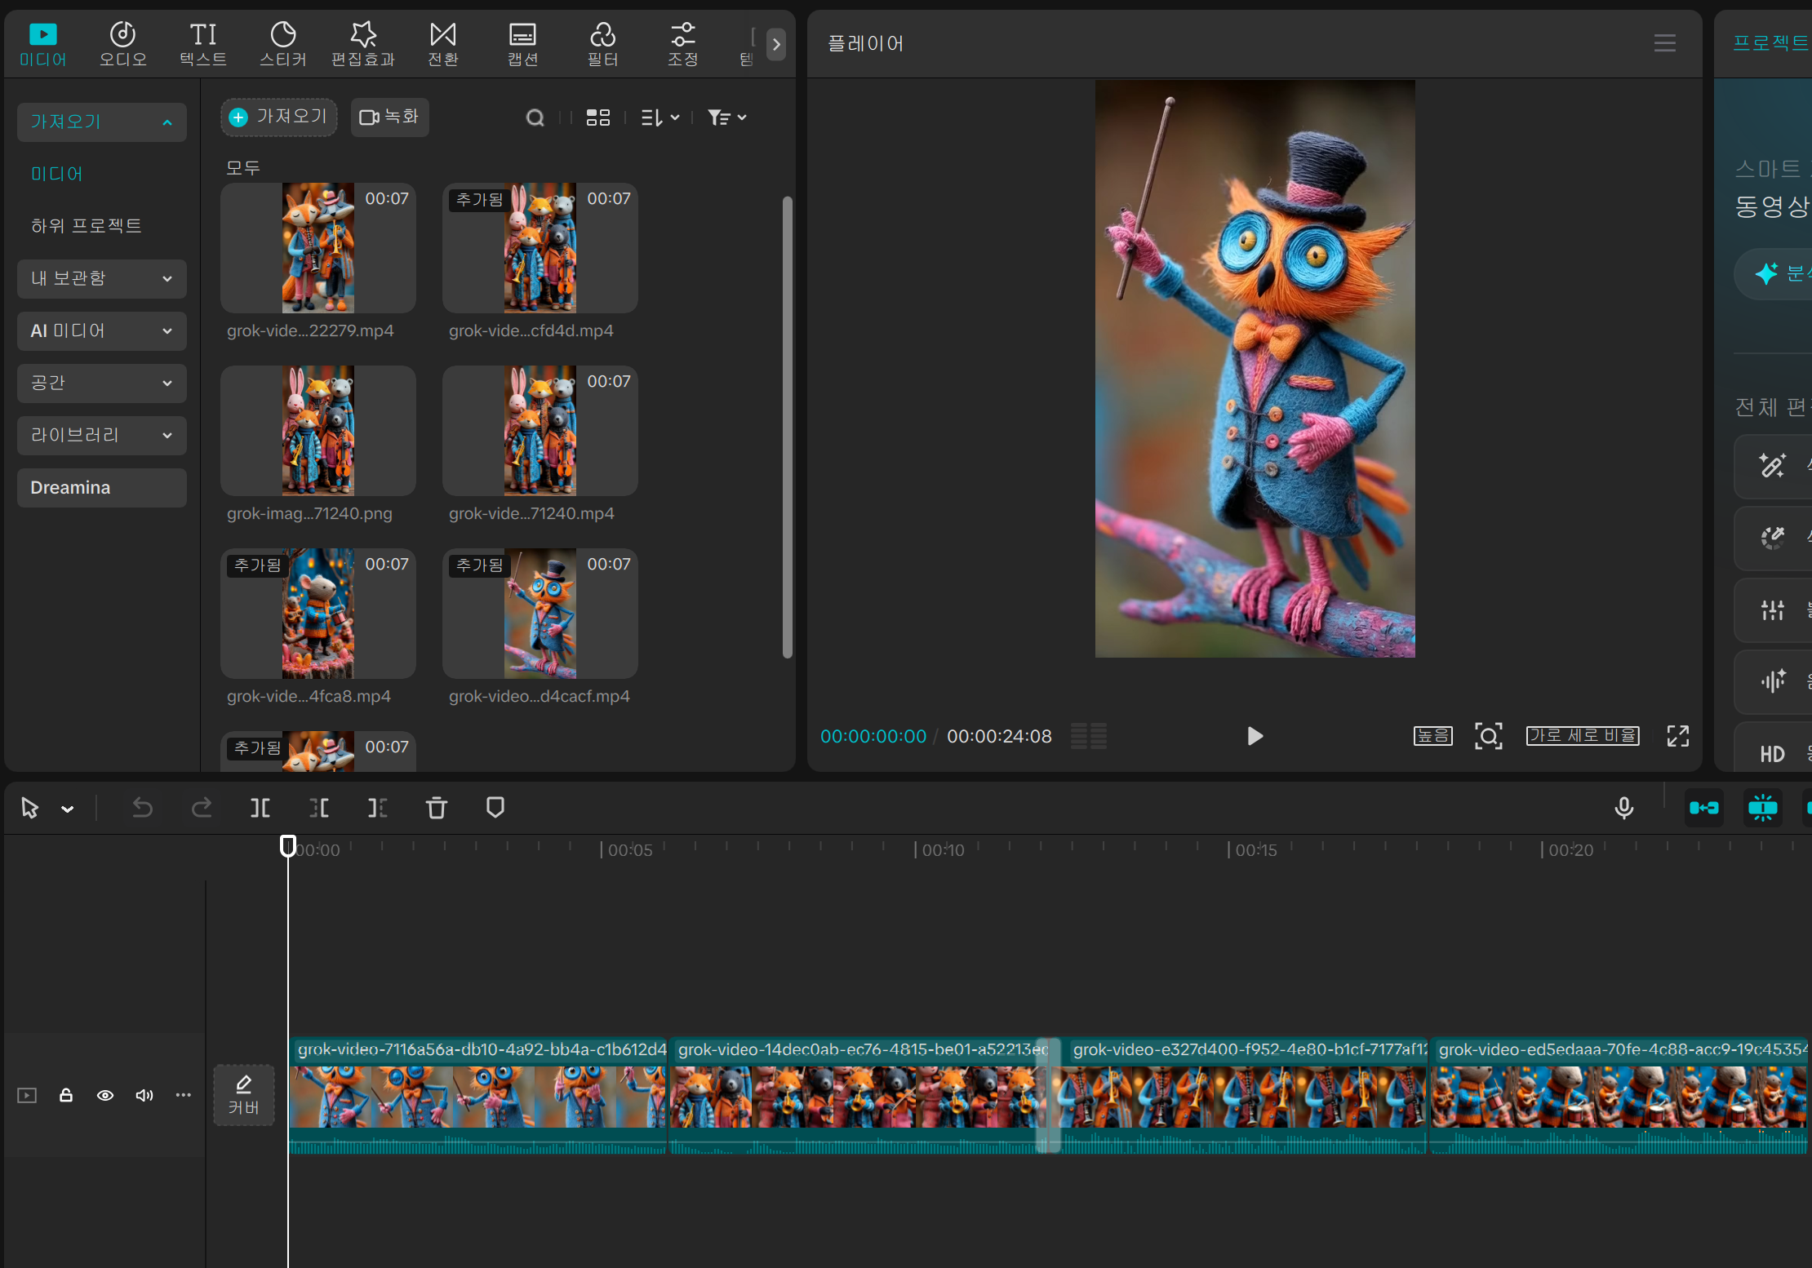Open the sort order dropdown
1812x1268 pixels.
click(x=660, y=117)
